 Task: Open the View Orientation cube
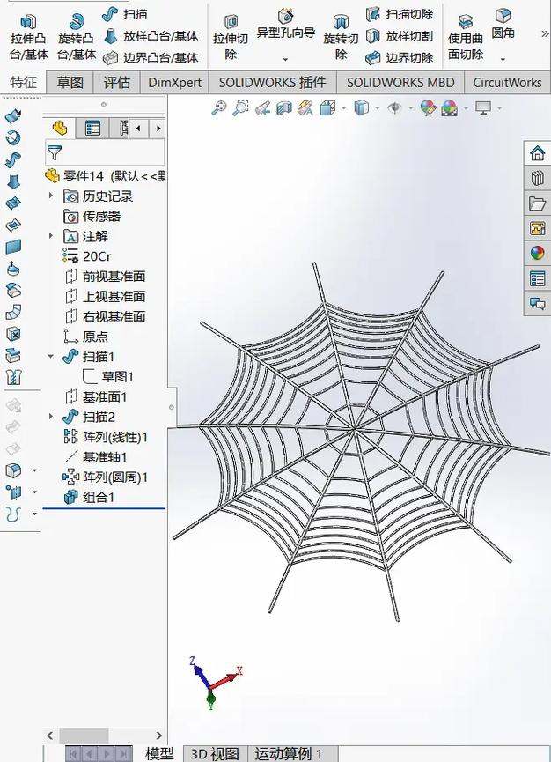point(327,107)
